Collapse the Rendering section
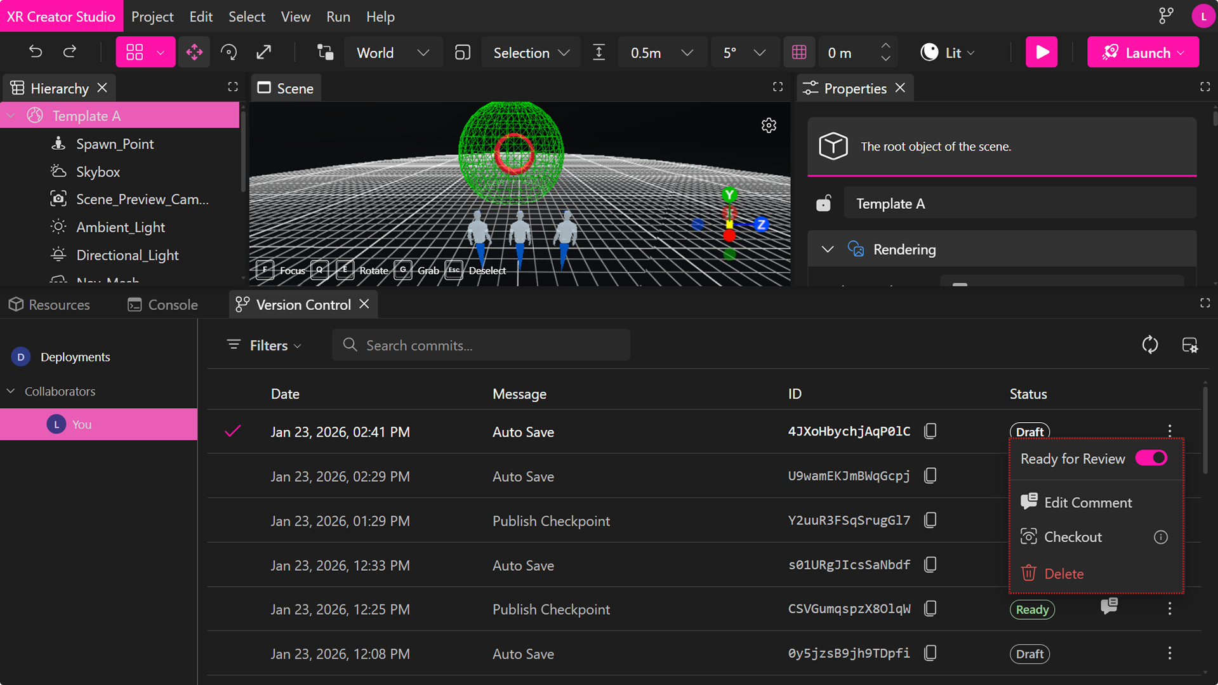Screen dimensions: 1218x685 tap(828, 249)
